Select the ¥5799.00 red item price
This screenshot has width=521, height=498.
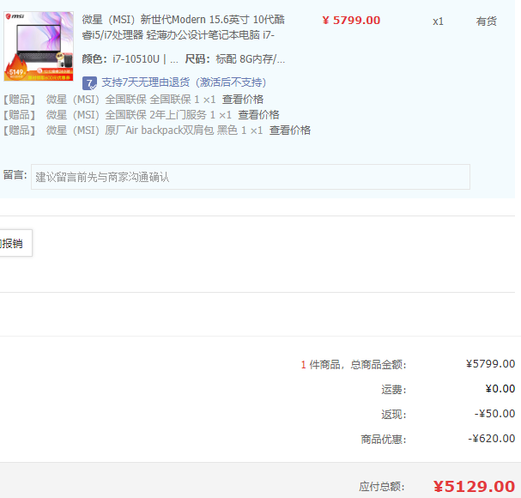351,21
